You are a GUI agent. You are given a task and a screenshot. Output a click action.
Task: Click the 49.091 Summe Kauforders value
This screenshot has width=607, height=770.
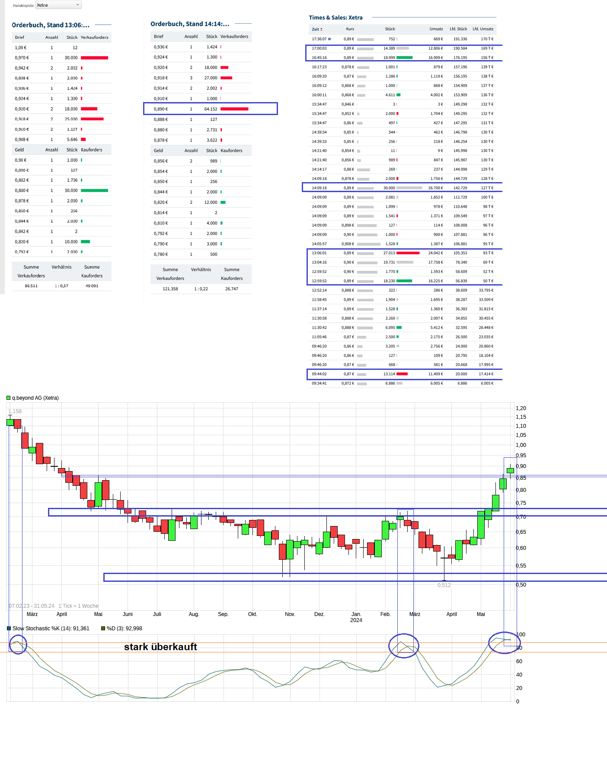click(92, 286)
